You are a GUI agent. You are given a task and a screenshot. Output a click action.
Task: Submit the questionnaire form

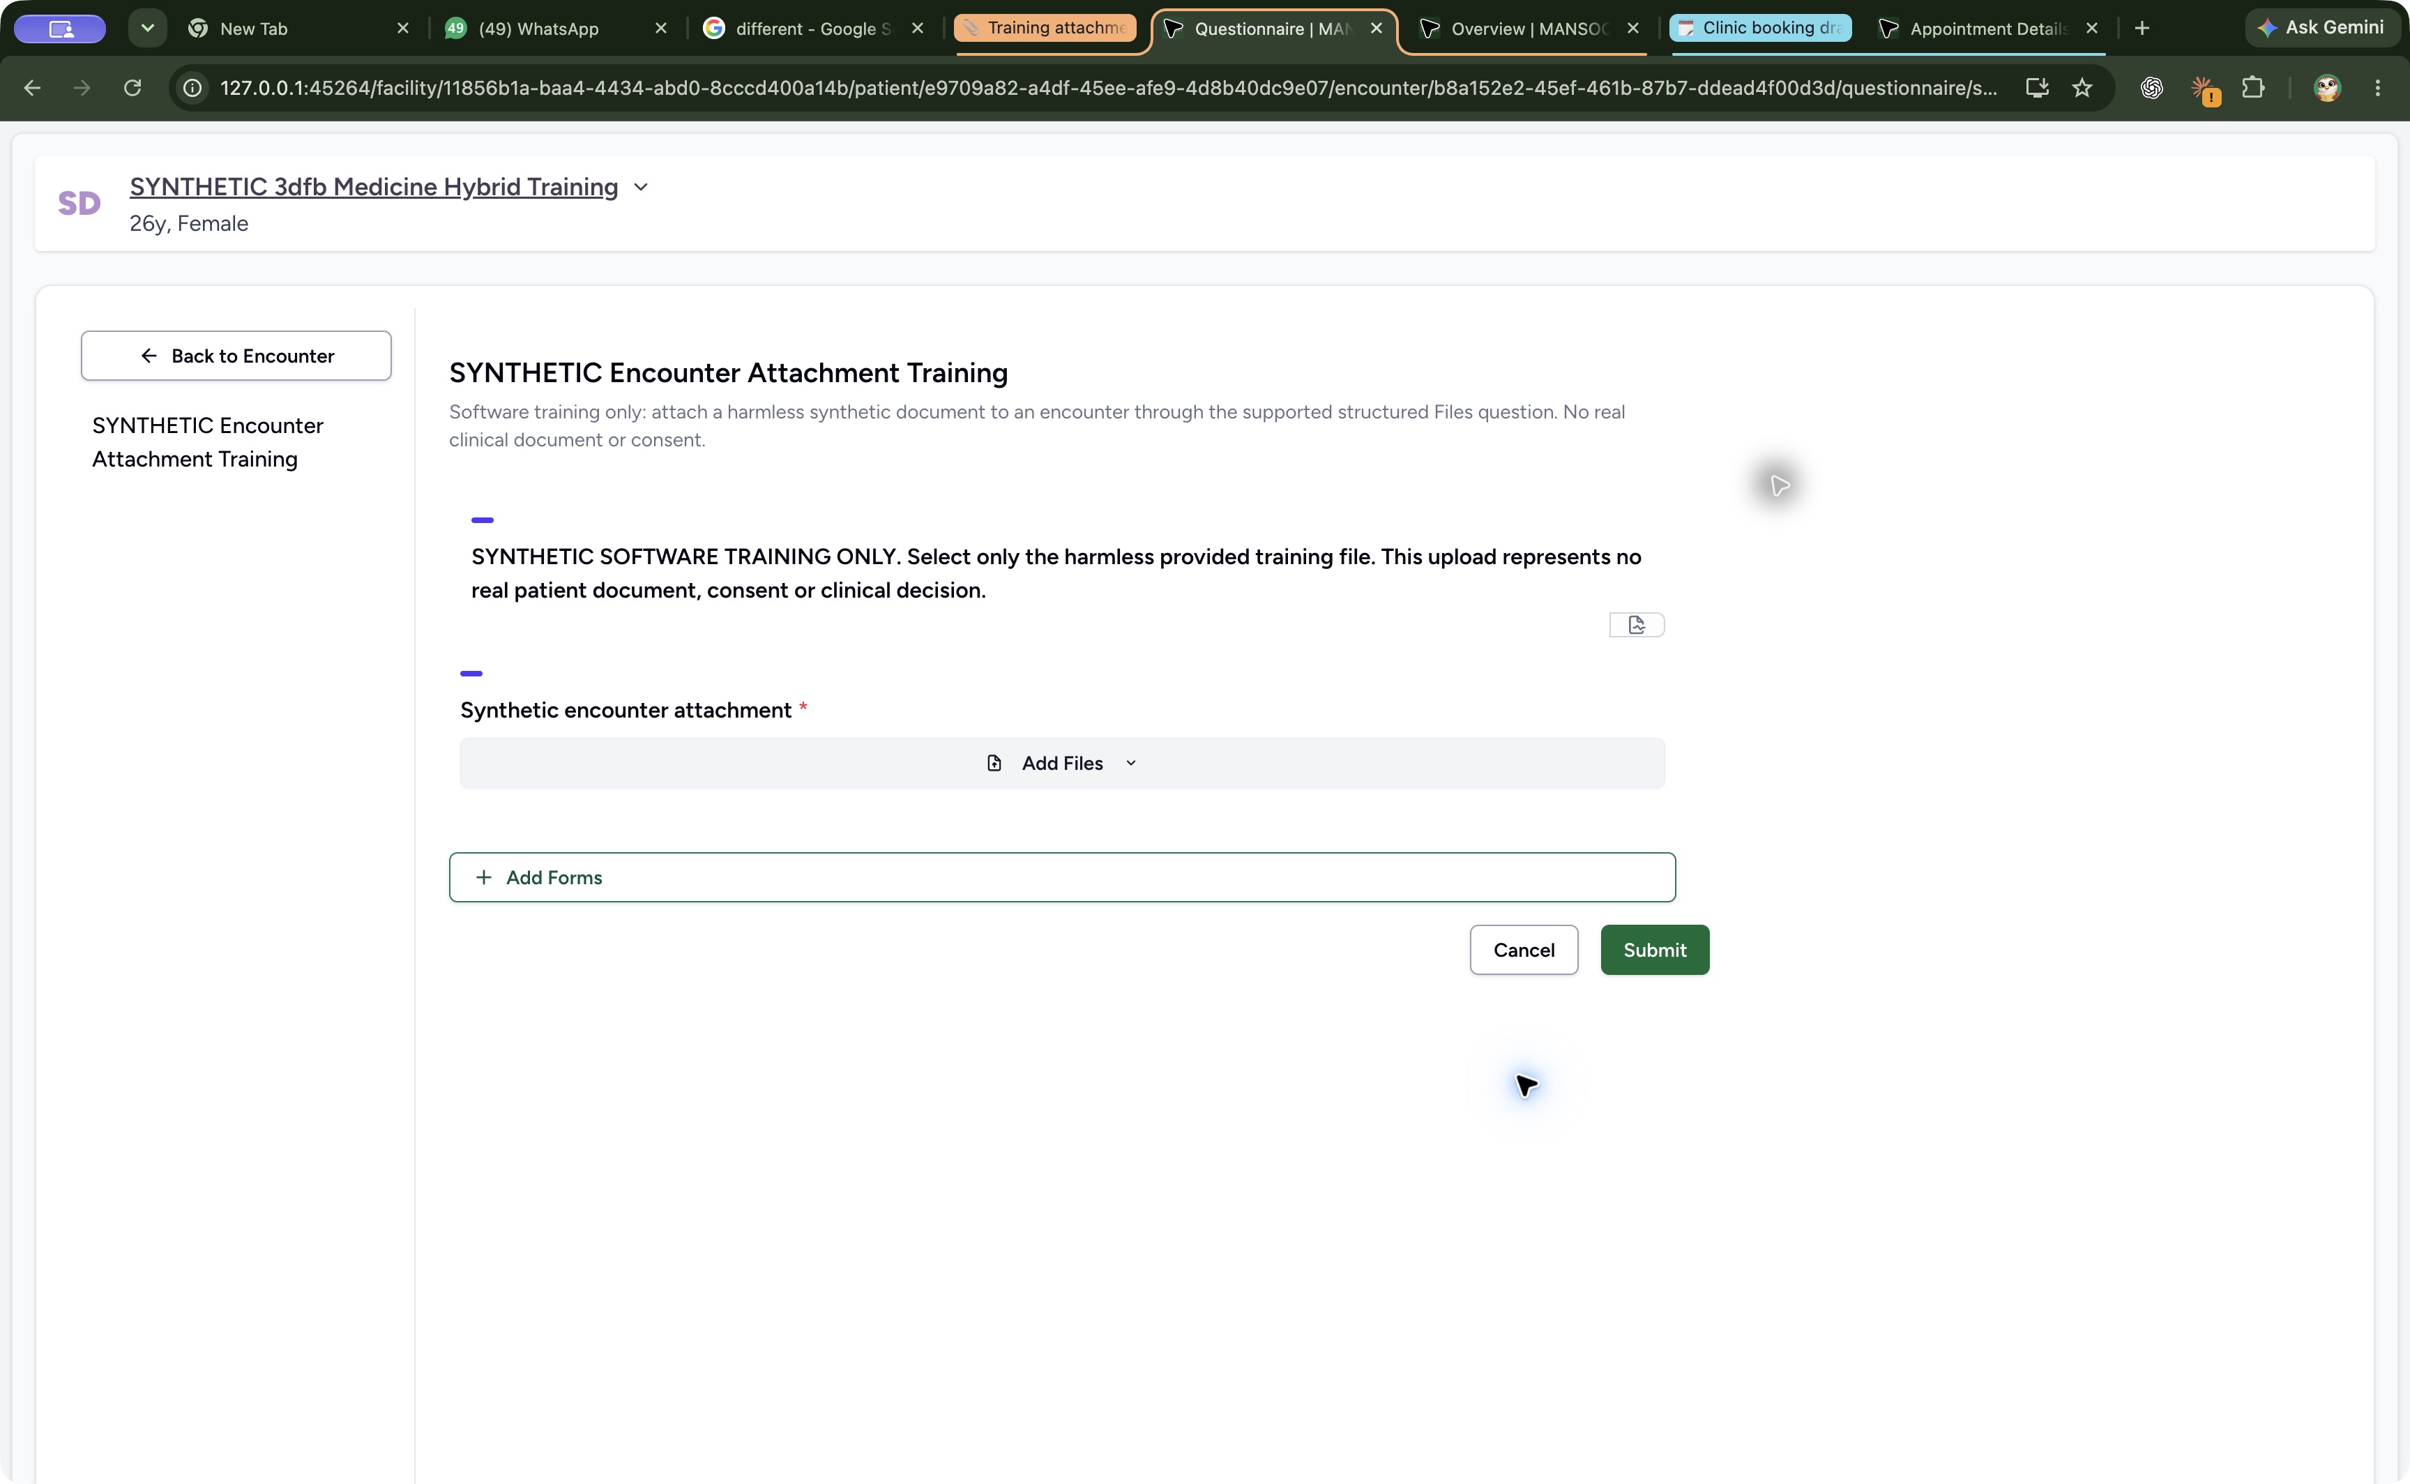(1654, 950)
